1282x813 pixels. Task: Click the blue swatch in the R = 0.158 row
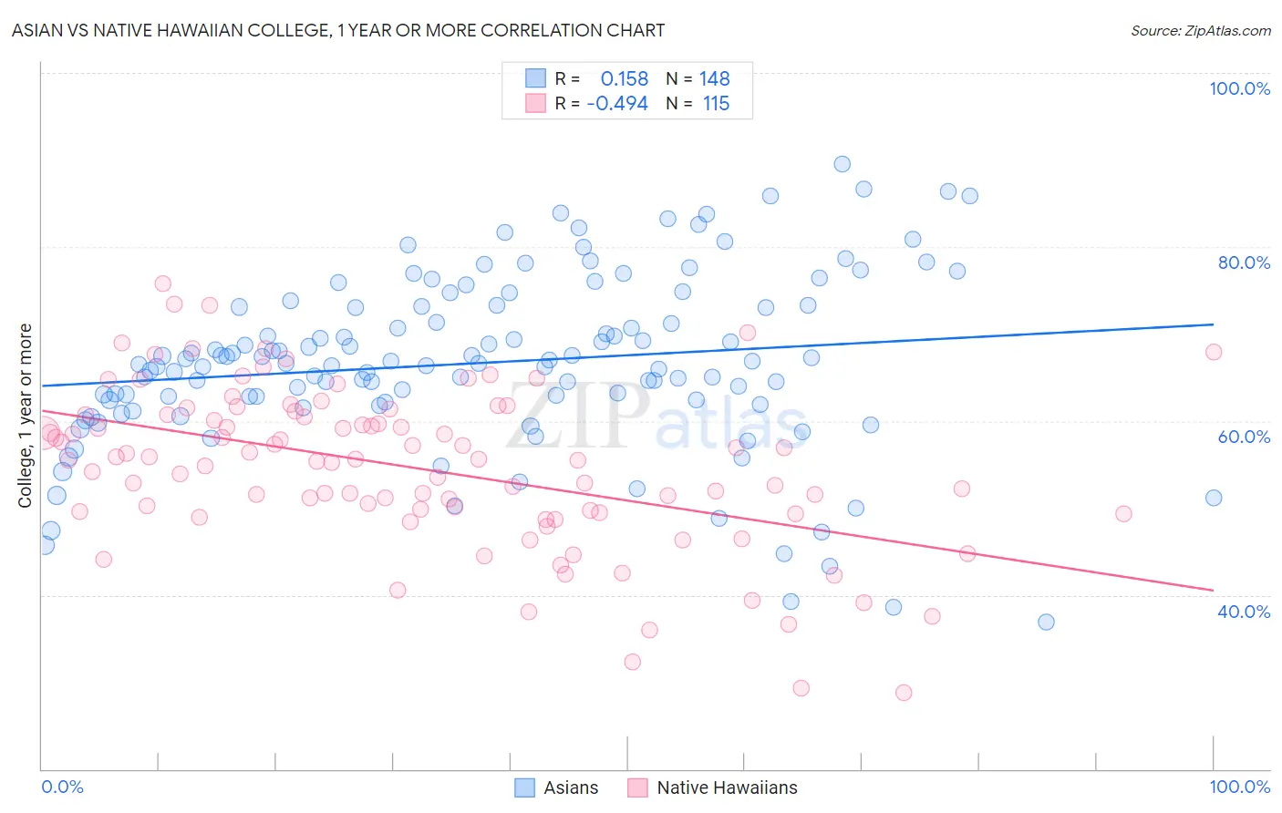click(x=535, y=78)
